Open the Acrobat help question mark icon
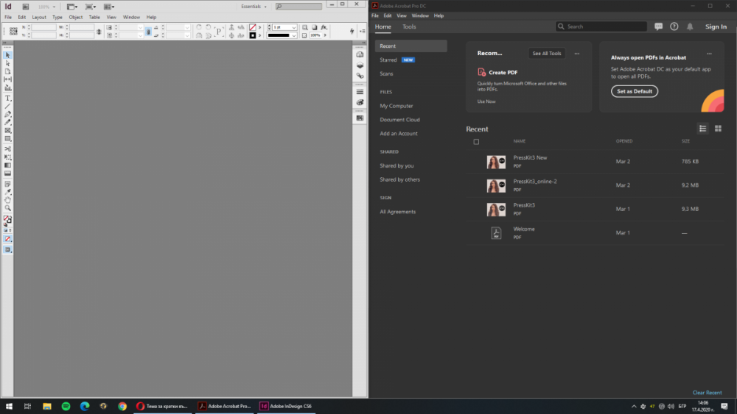 click(x=674, y=26)
